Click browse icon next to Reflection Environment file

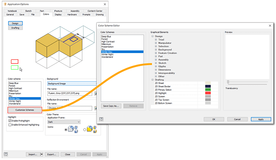click(x=95, y=108)
